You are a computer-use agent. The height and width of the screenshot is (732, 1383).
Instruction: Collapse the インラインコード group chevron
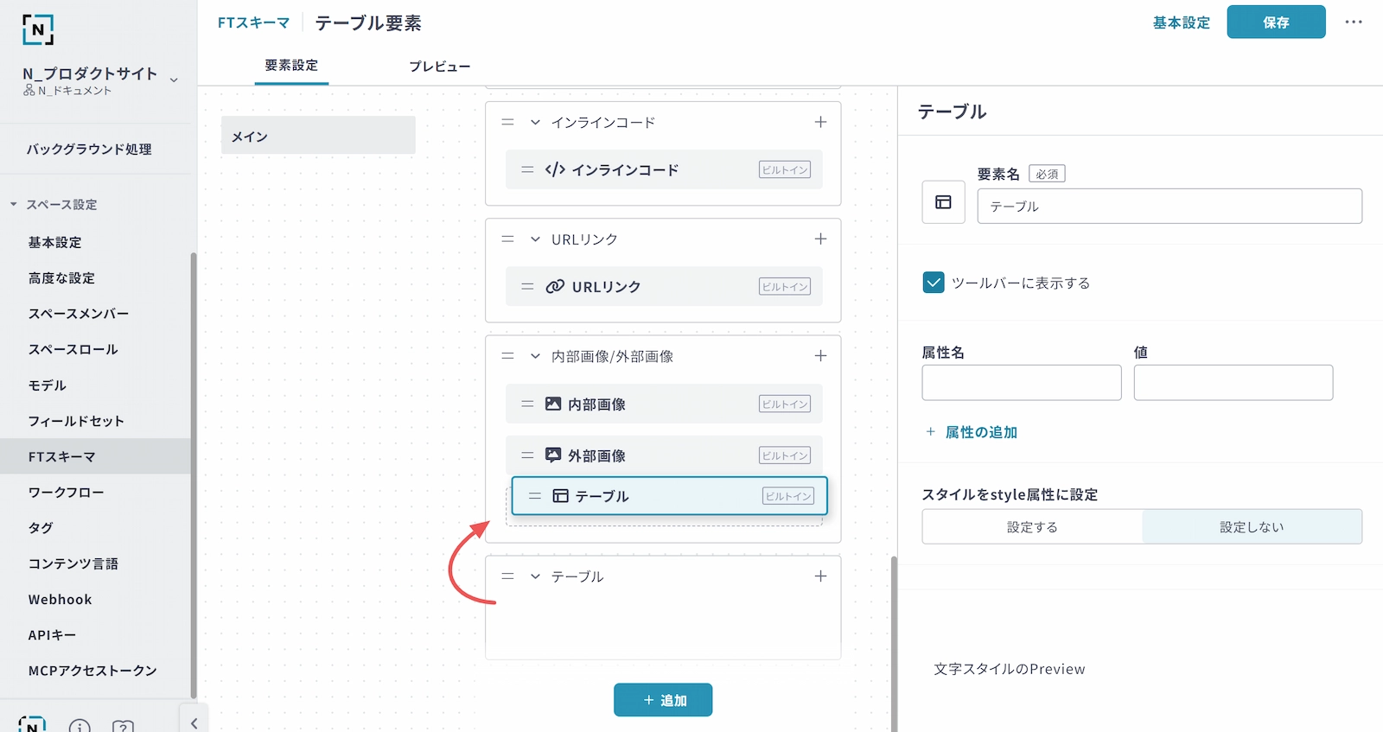click(x=535, y=123)
